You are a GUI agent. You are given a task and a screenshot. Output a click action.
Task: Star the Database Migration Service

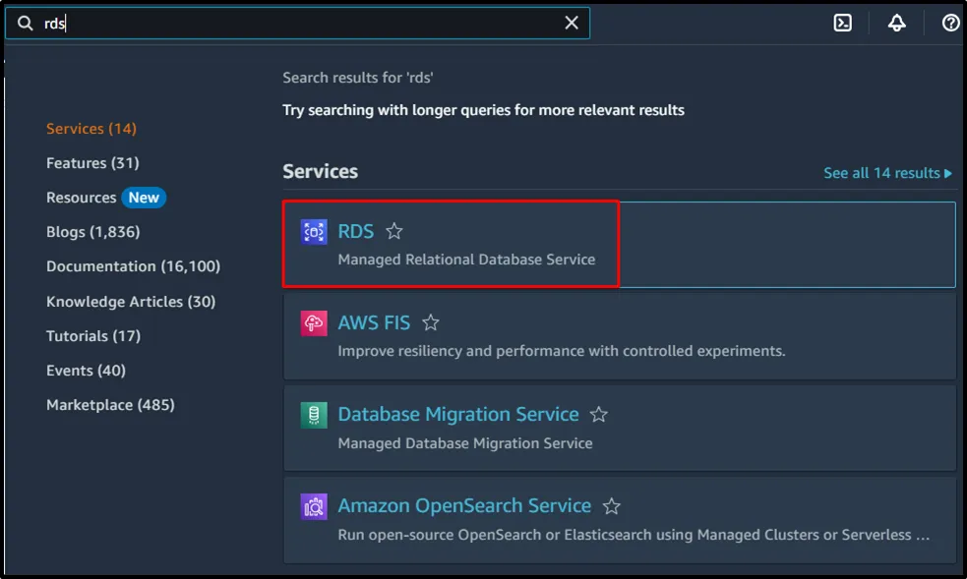pyautogui.click(x=599, y=415)
